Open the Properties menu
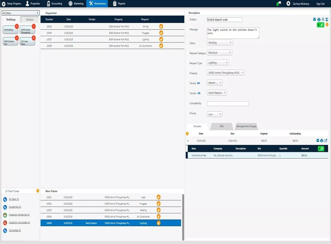This screenshot has width=331, height=244. (x=33, y=4)
